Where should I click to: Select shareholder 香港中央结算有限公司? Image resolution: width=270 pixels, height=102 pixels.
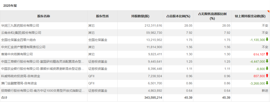pyautogui.click(x=17, y=54)
